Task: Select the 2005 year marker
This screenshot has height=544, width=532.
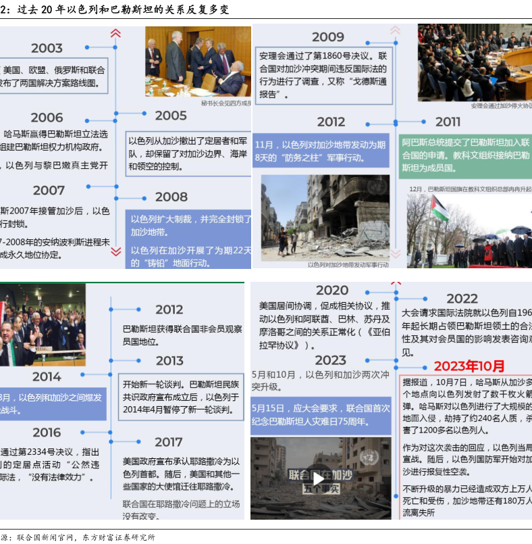Action: 171,116
